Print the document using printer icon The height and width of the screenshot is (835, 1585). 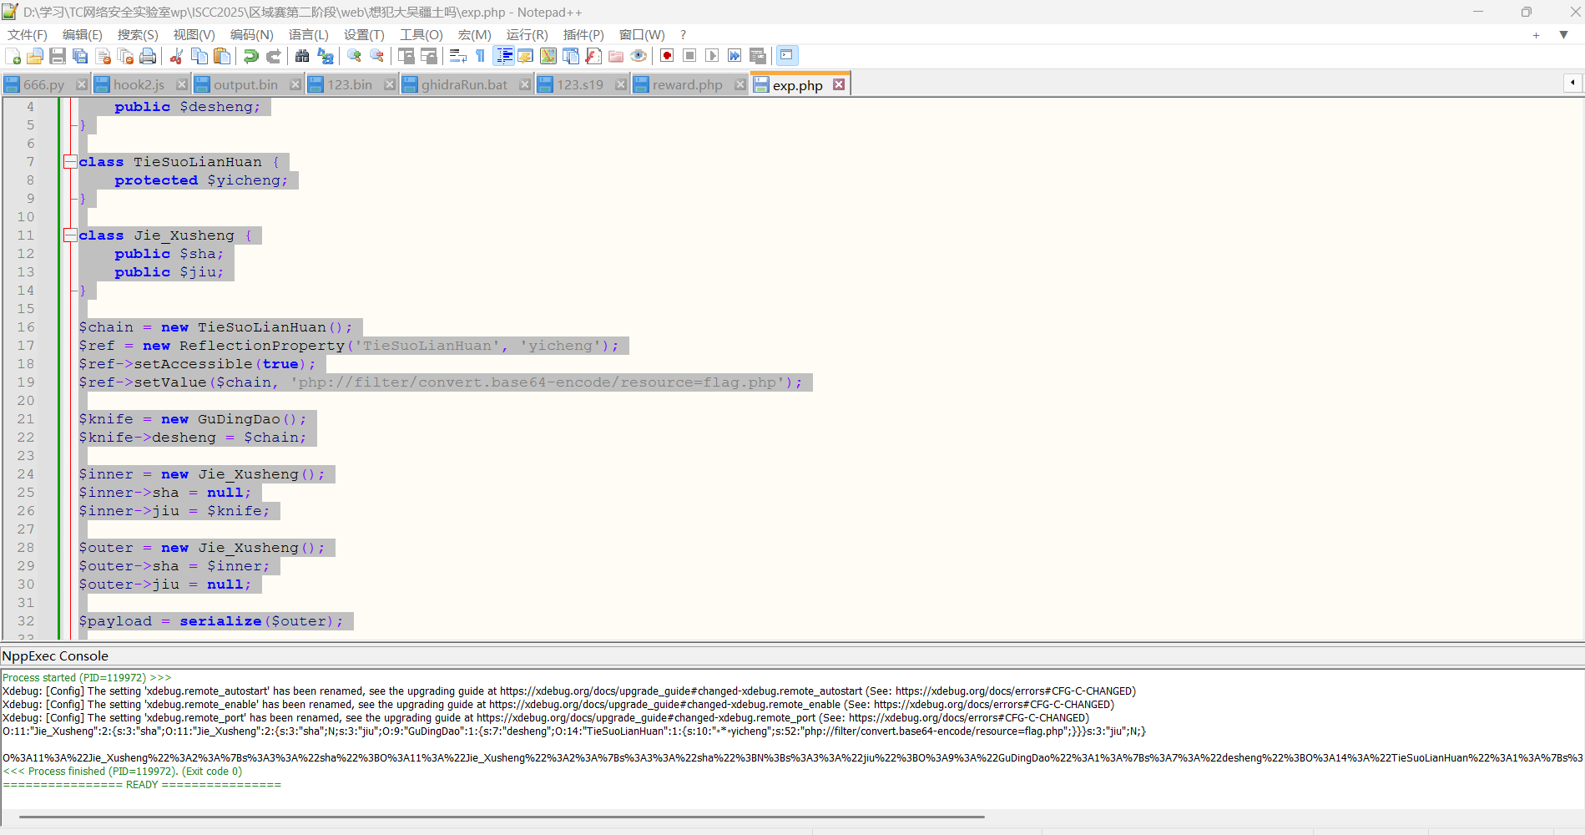(x=149, y=56)
